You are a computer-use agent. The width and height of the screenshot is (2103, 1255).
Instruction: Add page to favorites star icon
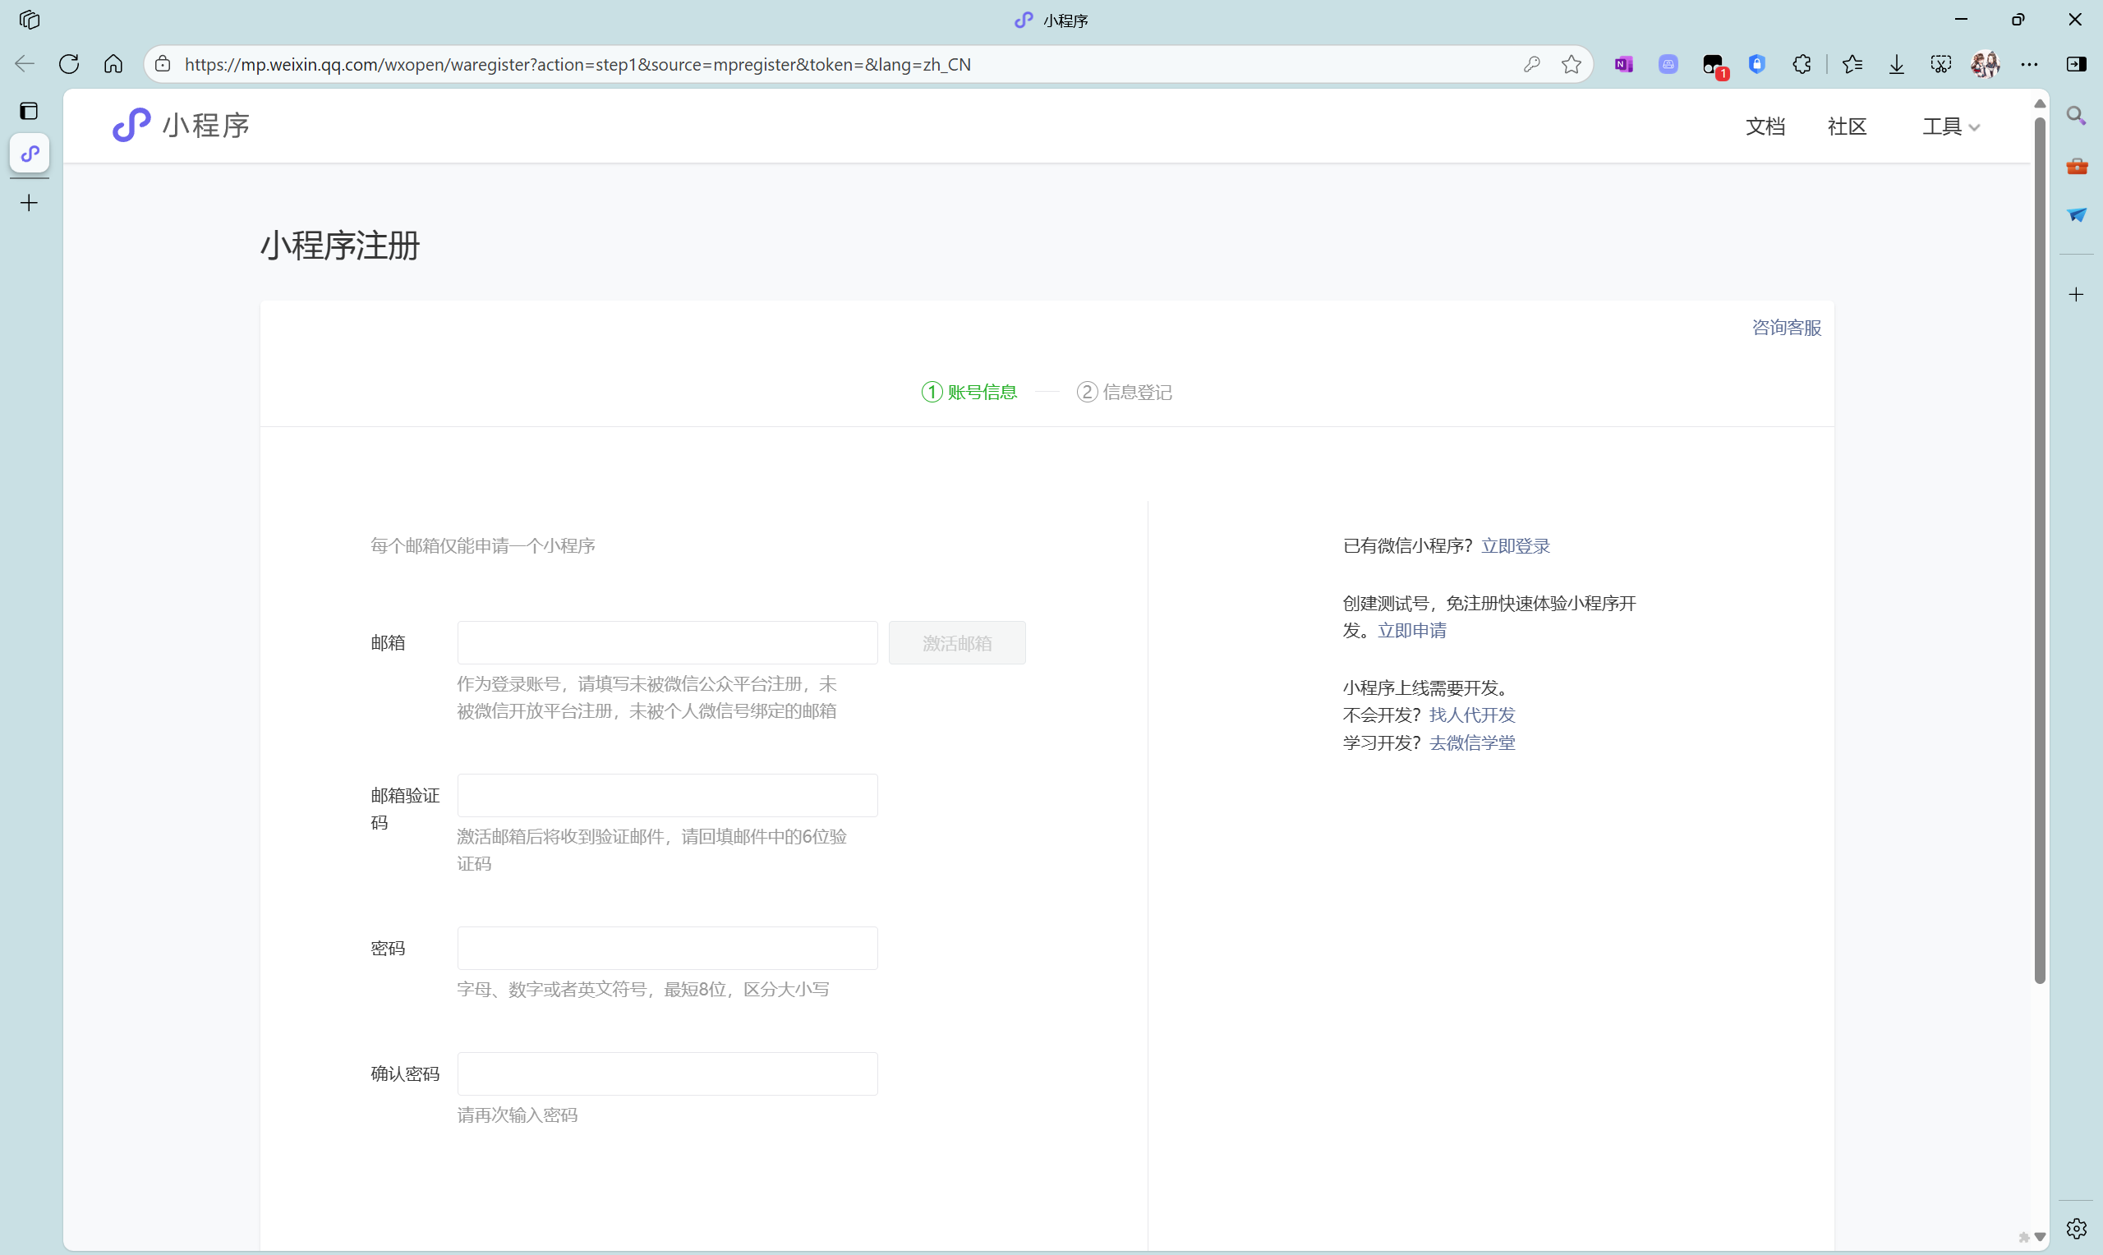pyautogui.click(x=1571, y=64)
